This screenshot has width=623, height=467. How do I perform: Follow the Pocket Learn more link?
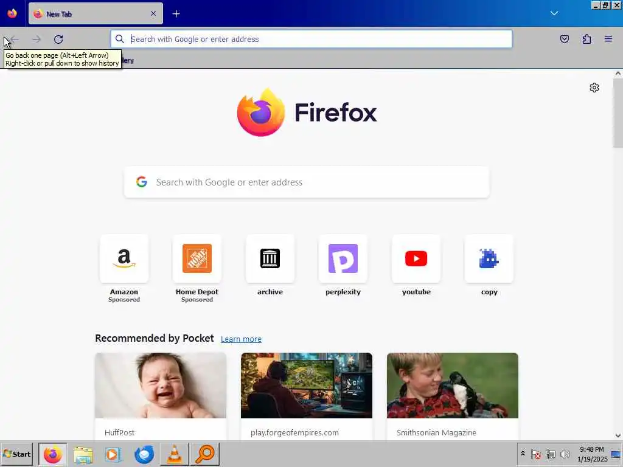(241, 339)
